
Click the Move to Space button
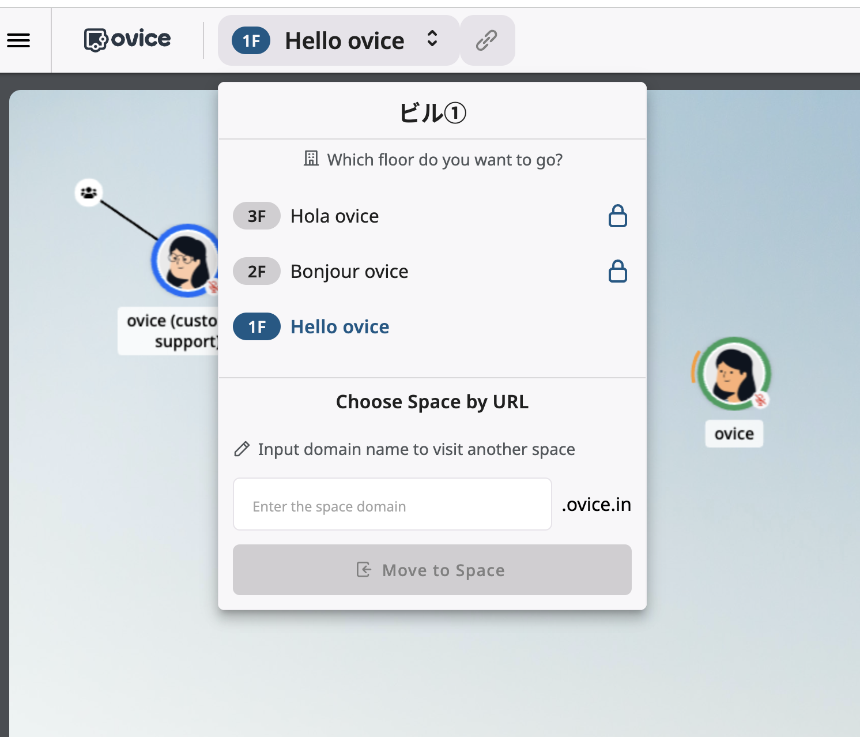pyautogui.click(x=432, y=570)
